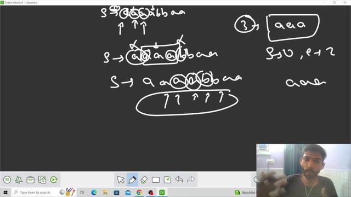Select the blank page/rectangle tool
Viewport: 351px width, 197px height.
(x=156, y=180)
